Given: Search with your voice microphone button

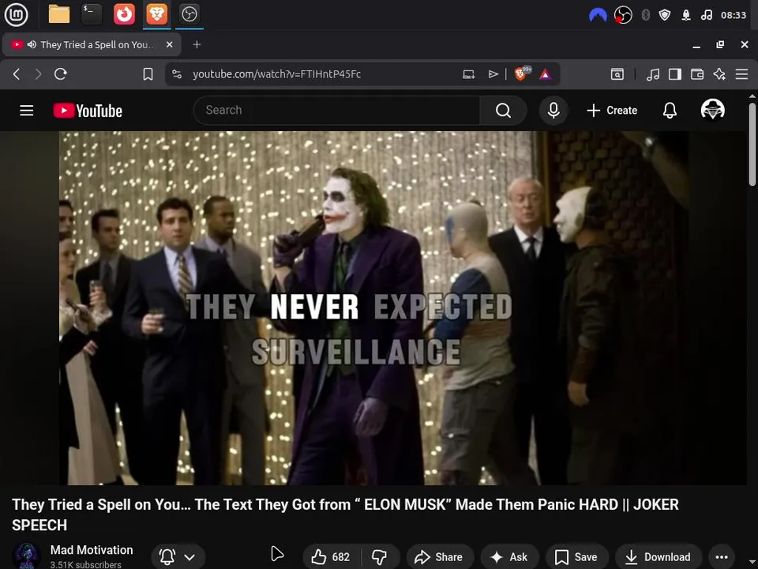Looking at the screenshot, I should pos(553,111).
